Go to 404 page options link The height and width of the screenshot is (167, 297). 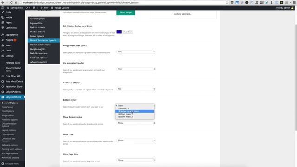(10, 154)
